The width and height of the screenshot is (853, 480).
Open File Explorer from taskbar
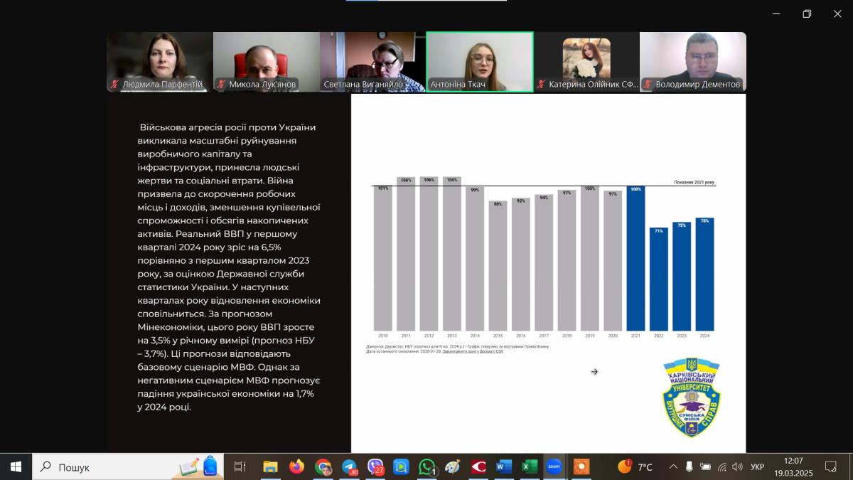(x=270, y=466)
